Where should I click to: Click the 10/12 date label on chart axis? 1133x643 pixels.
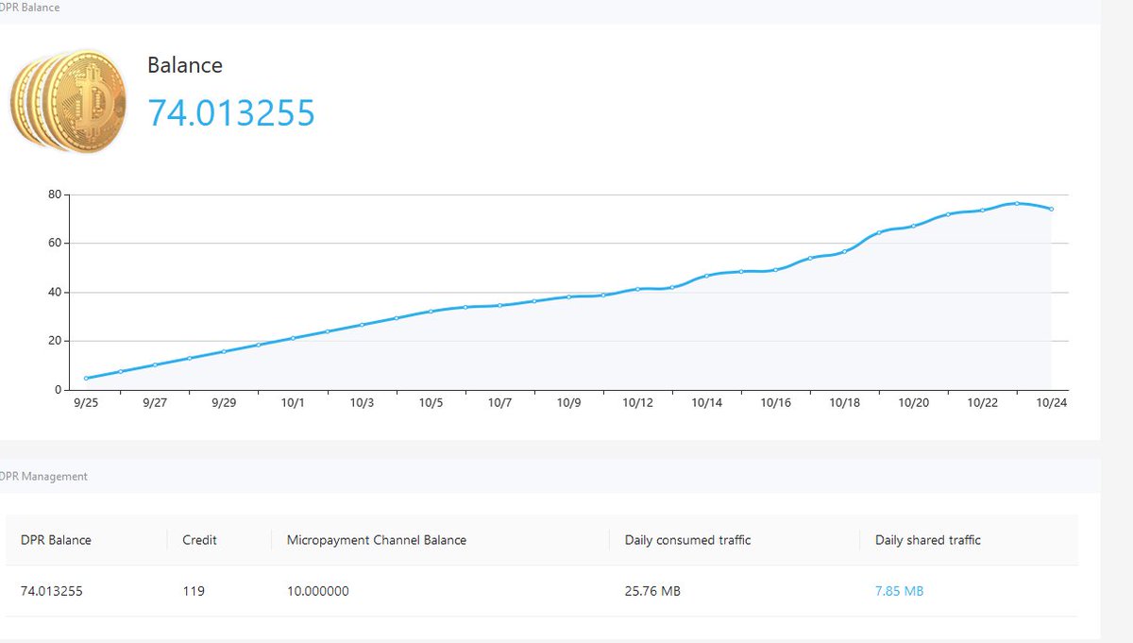(x=637, y=402)
